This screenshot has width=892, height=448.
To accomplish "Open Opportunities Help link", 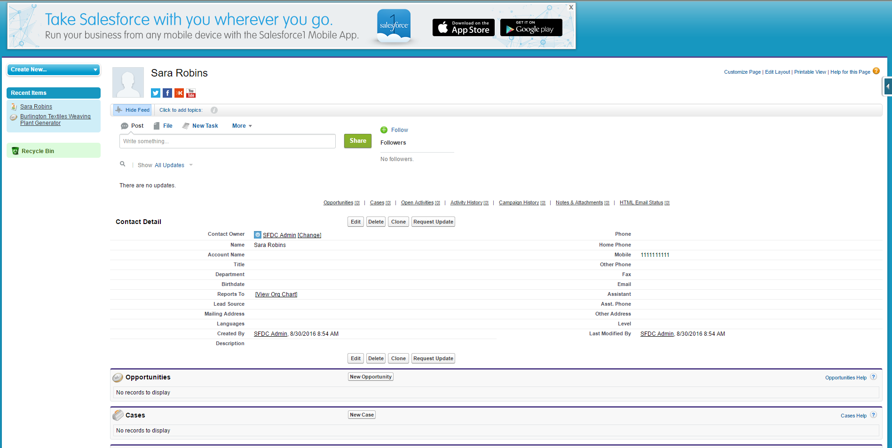I will pos(845,378).
